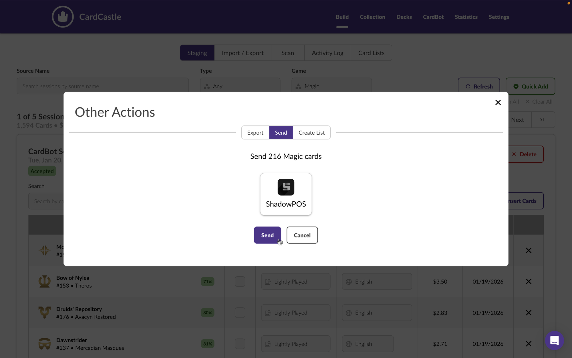The image size is (572, 358).
Task: Jump to last session page arrow
Action: pyautogui.click(x=542, y=120)
